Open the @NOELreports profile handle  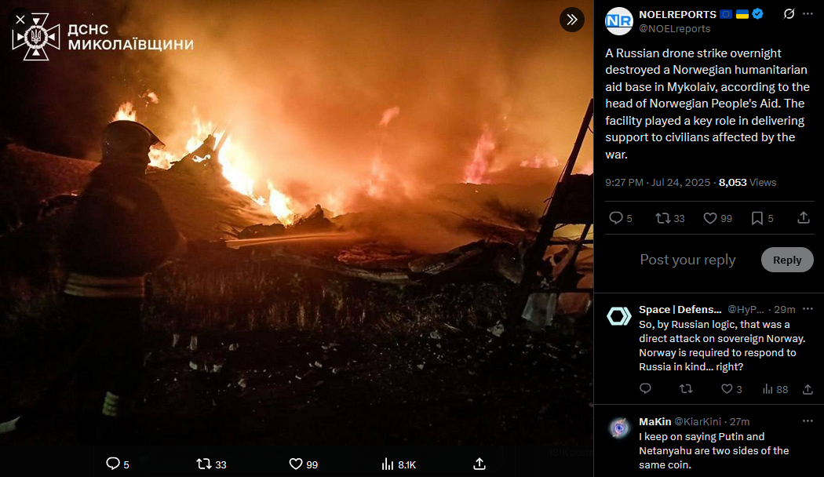pos(674,29)
